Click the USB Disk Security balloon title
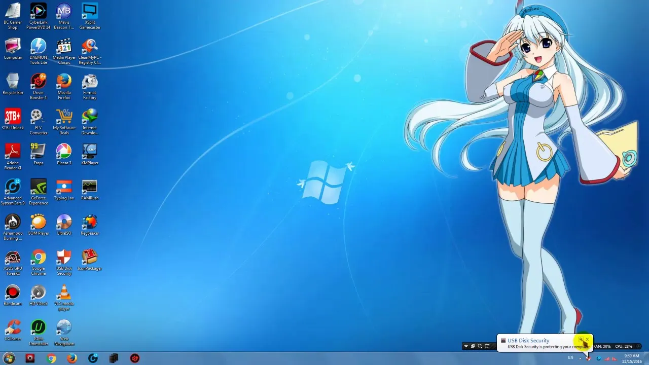Image resolution: width=649 pixels, height=365 pixels. coord(528,341)
